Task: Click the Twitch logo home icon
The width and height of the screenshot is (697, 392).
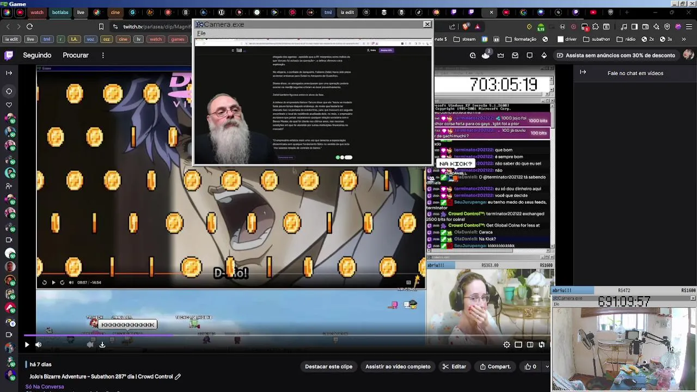Action: (x=9, y=55)
